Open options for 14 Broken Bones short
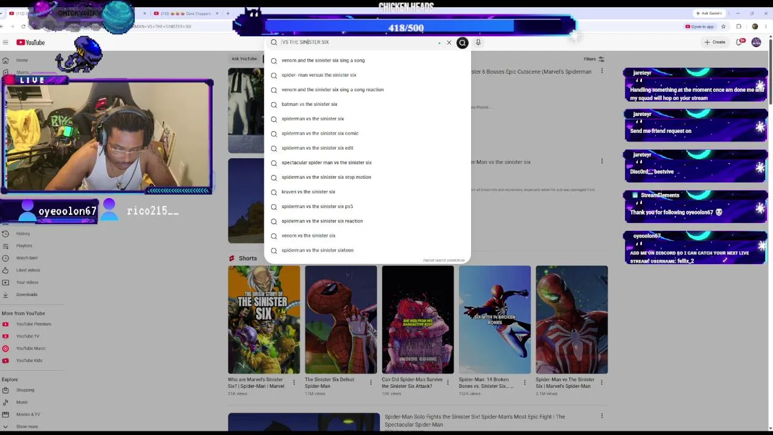 point(525,382)
